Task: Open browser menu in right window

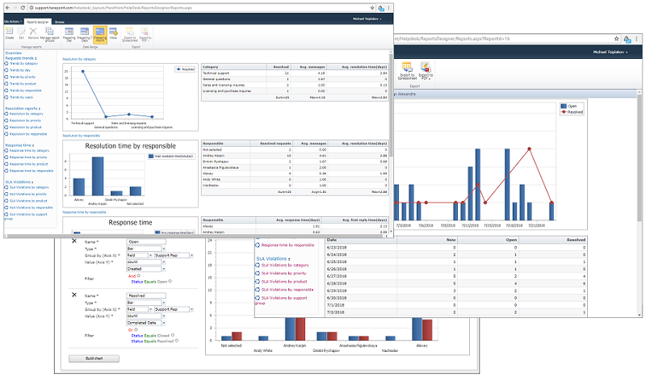Action: tap(637, 39)
